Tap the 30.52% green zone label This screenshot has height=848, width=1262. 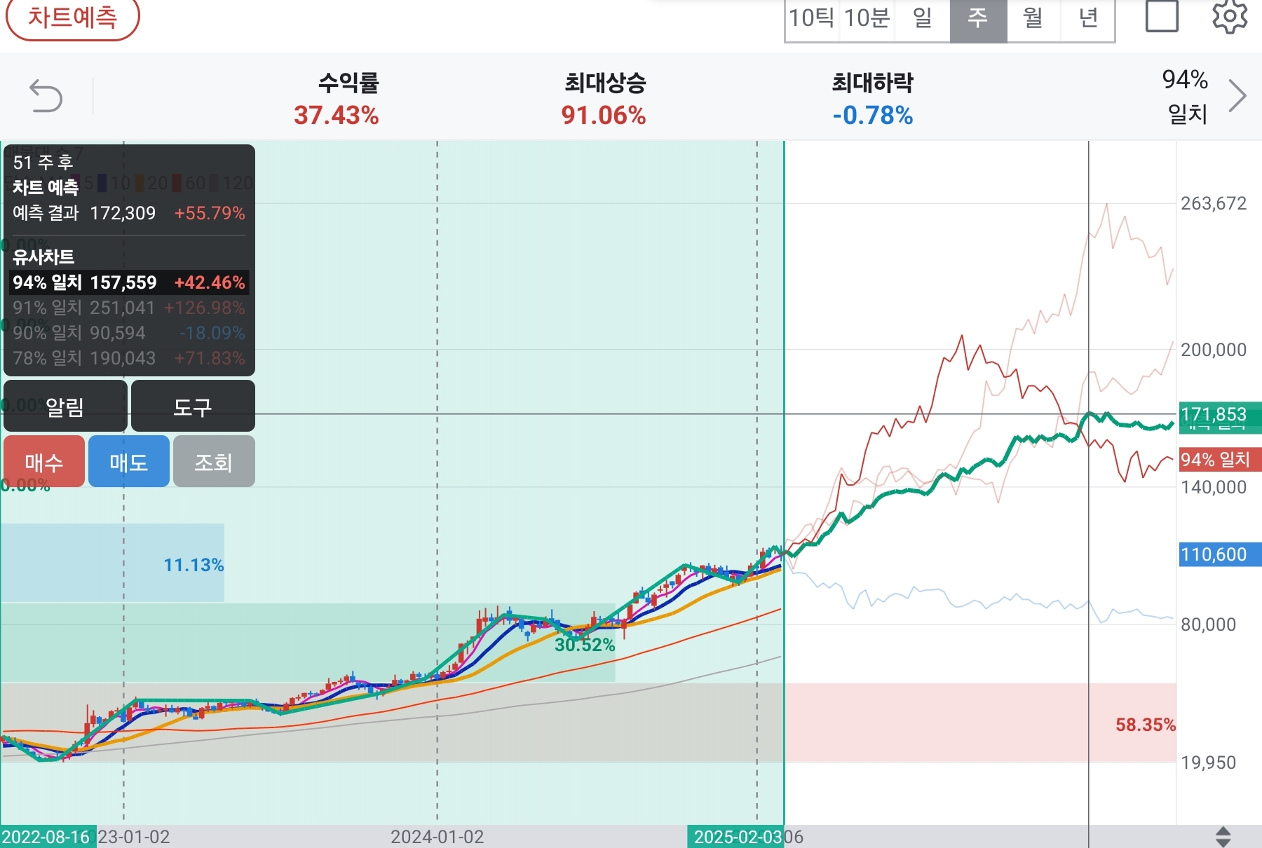[x=585, y=645]
